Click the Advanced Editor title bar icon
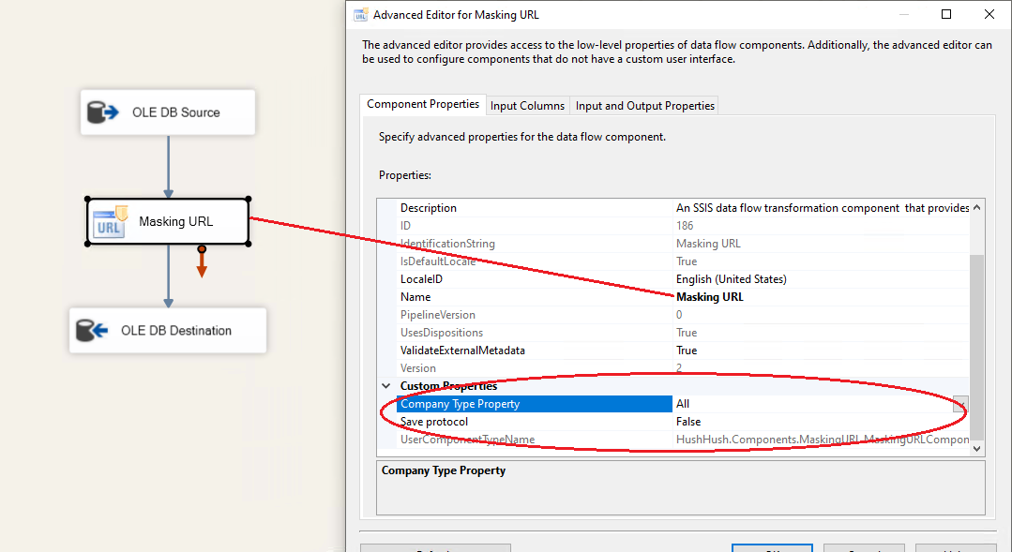 [360, 15]
